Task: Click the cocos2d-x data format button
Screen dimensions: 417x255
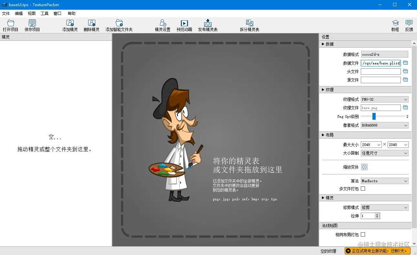Action: [x=384, y=54]
